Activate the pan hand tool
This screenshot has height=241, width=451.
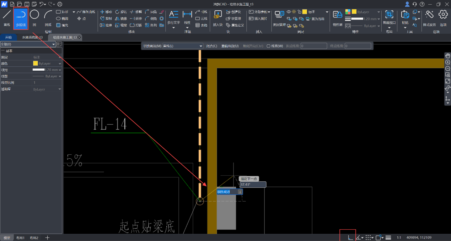point(447,56)
